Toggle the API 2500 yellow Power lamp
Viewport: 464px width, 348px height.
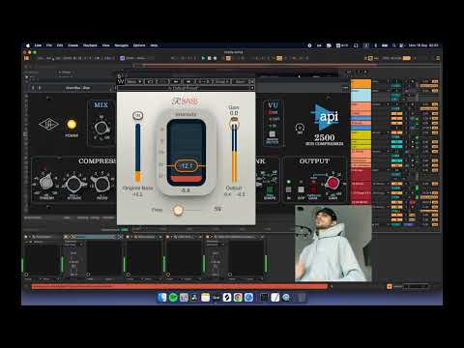click(x=72, y=125)
